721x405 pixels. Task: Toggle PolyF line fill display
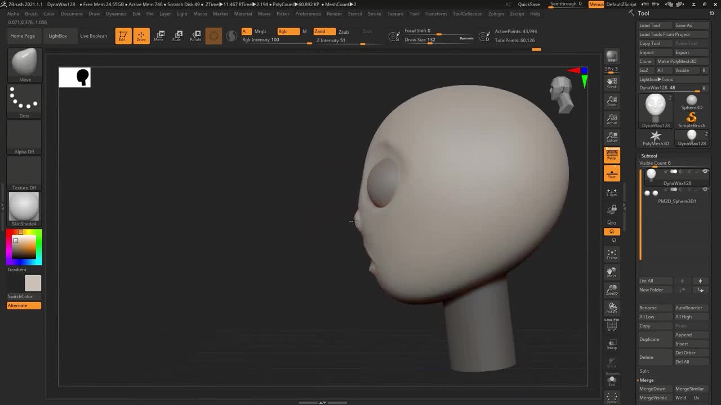612,326
